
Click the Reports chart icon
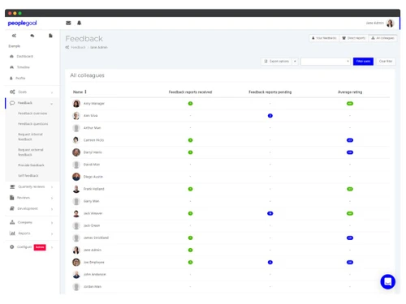(x=12, y=233)
